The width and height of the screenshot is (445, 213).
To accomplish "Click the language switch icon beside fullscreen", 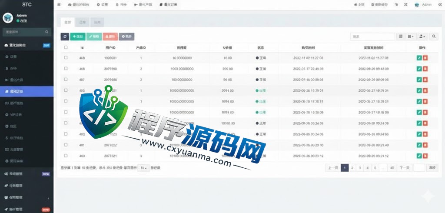I will [x=397, y=4].
